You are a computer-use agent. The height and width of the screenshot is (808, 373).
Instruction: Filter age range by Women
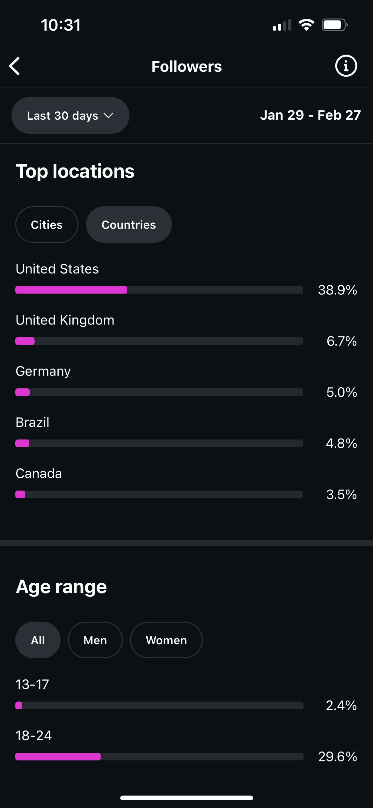[166, 640]
